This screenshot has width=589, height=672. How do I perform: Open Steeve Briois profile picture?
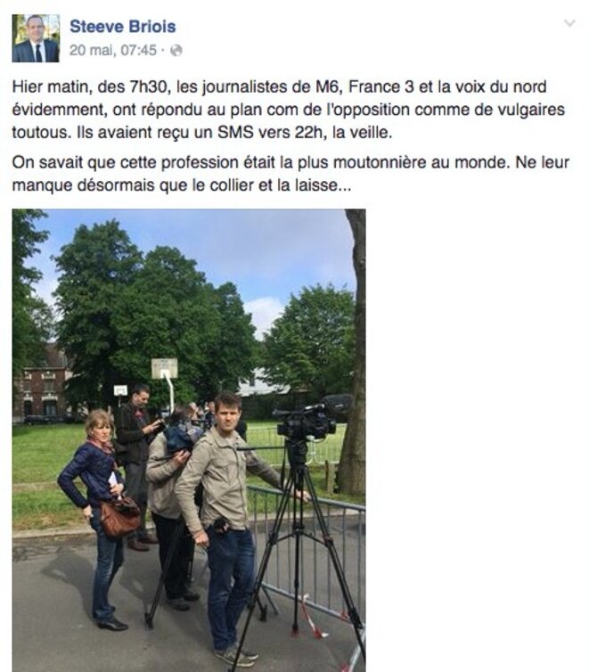(36, 38)
